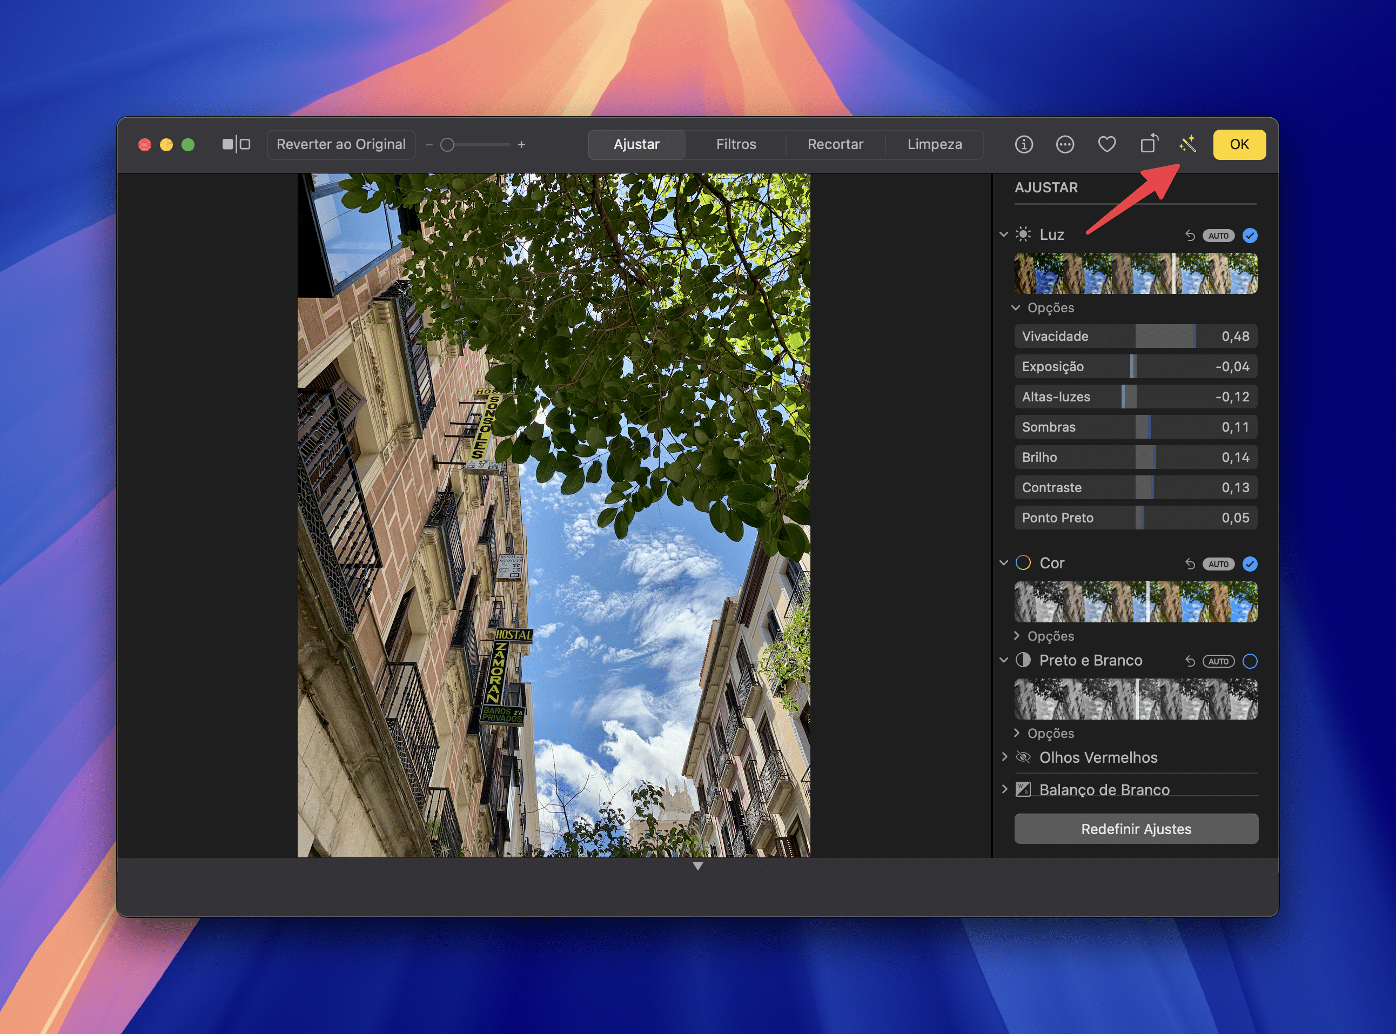Screen dimensions: 1396x1034
Task: Open the photo Info inspector icon
Action: (x=1024, y=145)
